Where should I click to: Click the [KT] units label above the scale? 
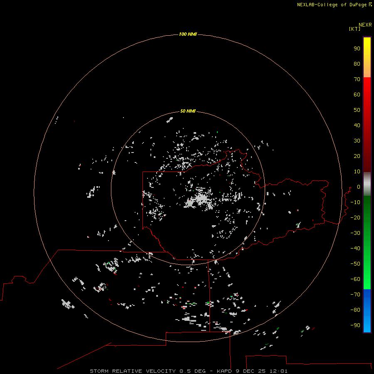coord(355,29)
